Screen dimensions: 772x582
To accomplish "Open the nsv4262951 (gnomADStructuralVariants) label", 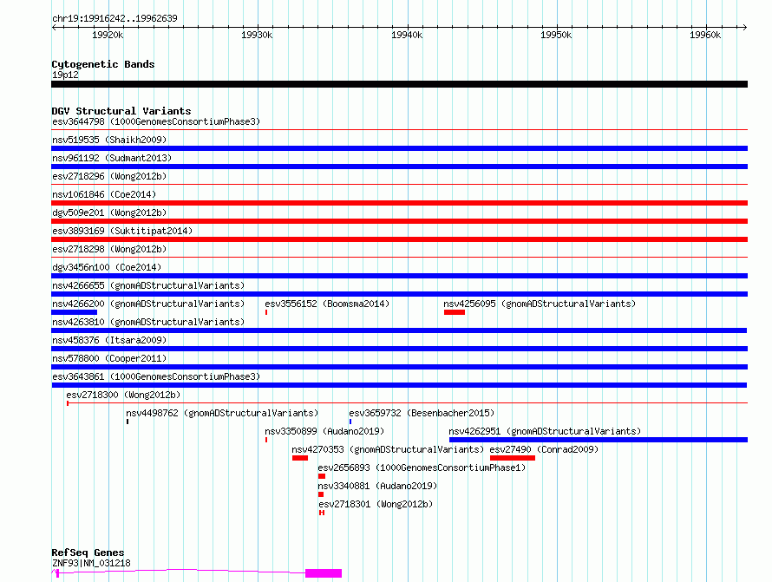I will [545, 431].
